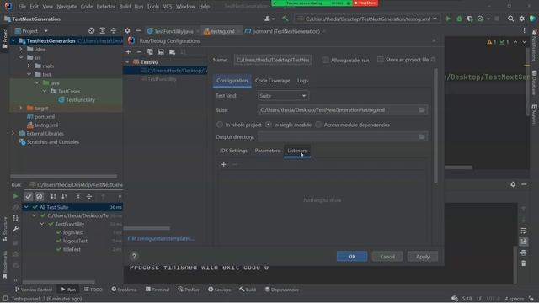This screenshot has width=539, height=303.
Task: Expand all icon in Project panel header
Action: pos(103,31)
